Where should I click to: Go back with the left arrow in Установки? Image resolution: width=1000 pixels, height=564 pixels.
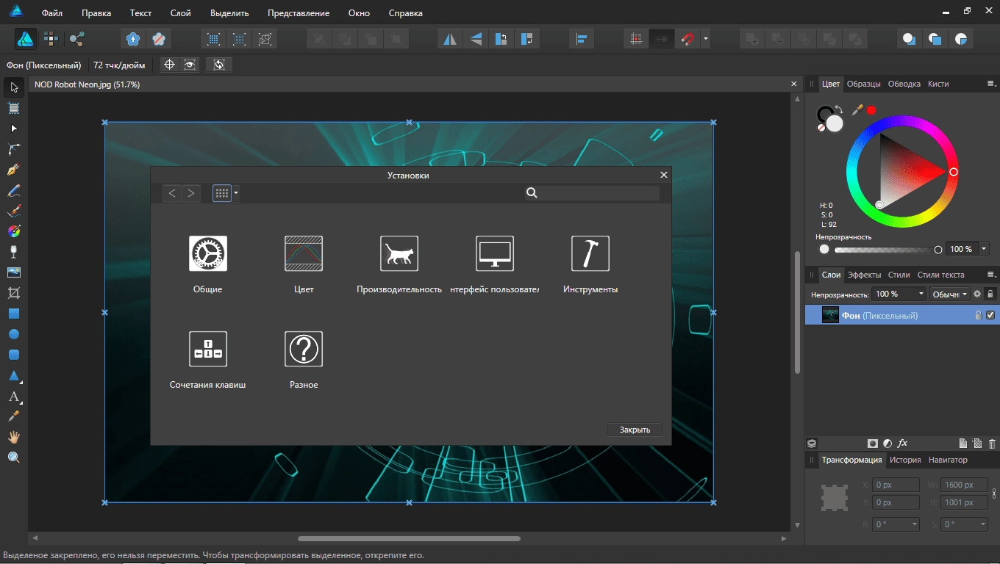click(x=172, y=193)
